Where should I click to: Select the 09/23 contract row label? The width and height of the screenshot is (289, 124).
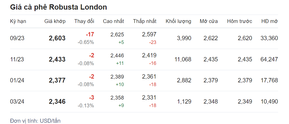pyautogui.click(x=17, y=38)
